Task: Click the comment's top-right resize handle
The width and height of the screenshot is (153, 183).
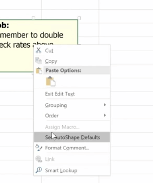Action: 79,18
